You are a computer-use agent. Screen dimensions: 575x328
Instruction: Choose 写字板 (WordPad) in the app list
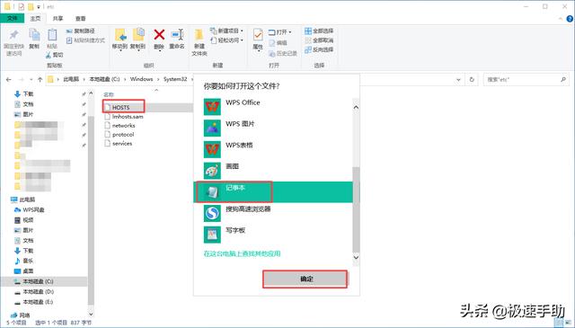[273, 234]
